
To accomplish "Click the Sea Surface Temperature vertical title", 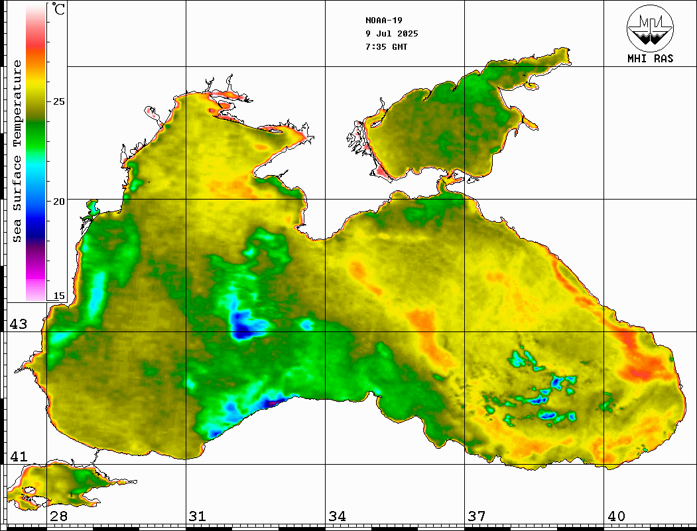I will 17,151.
